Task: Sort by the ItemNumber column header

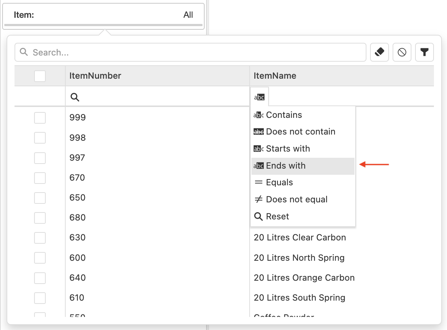Action: tap(157, 76)
